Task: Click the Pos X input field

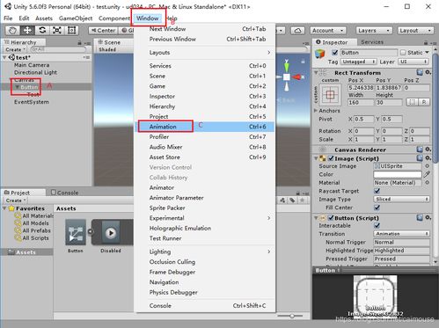Action: 361,87
